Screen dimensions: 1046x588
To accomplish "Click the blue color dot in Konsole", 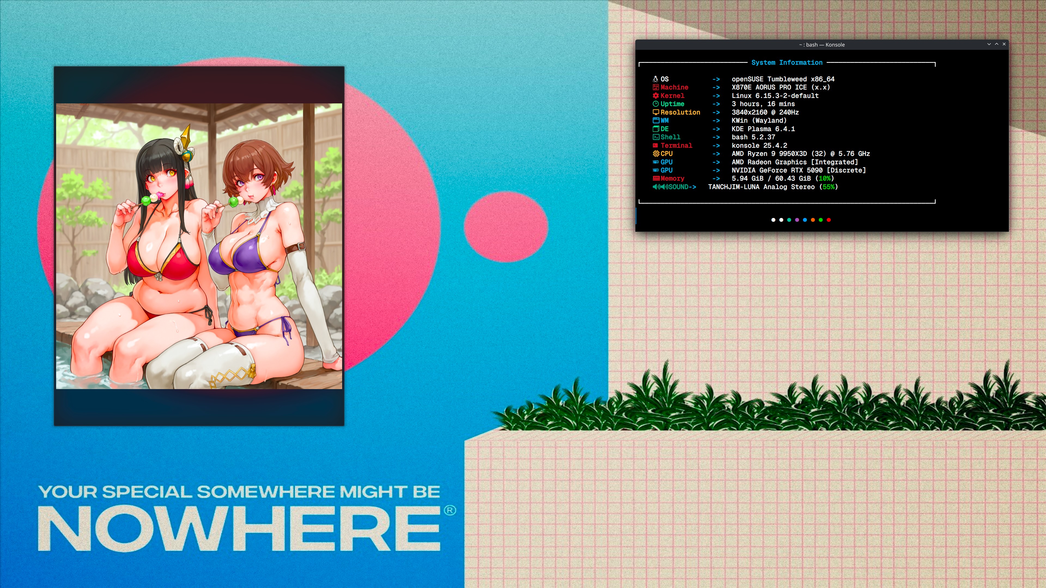I will [805, 220].
